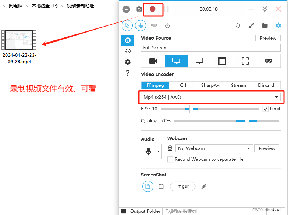Screen dimensions: 288x215
Task: Toggle the recording timer stopwatch icon
Action: (x=168, y=25)
